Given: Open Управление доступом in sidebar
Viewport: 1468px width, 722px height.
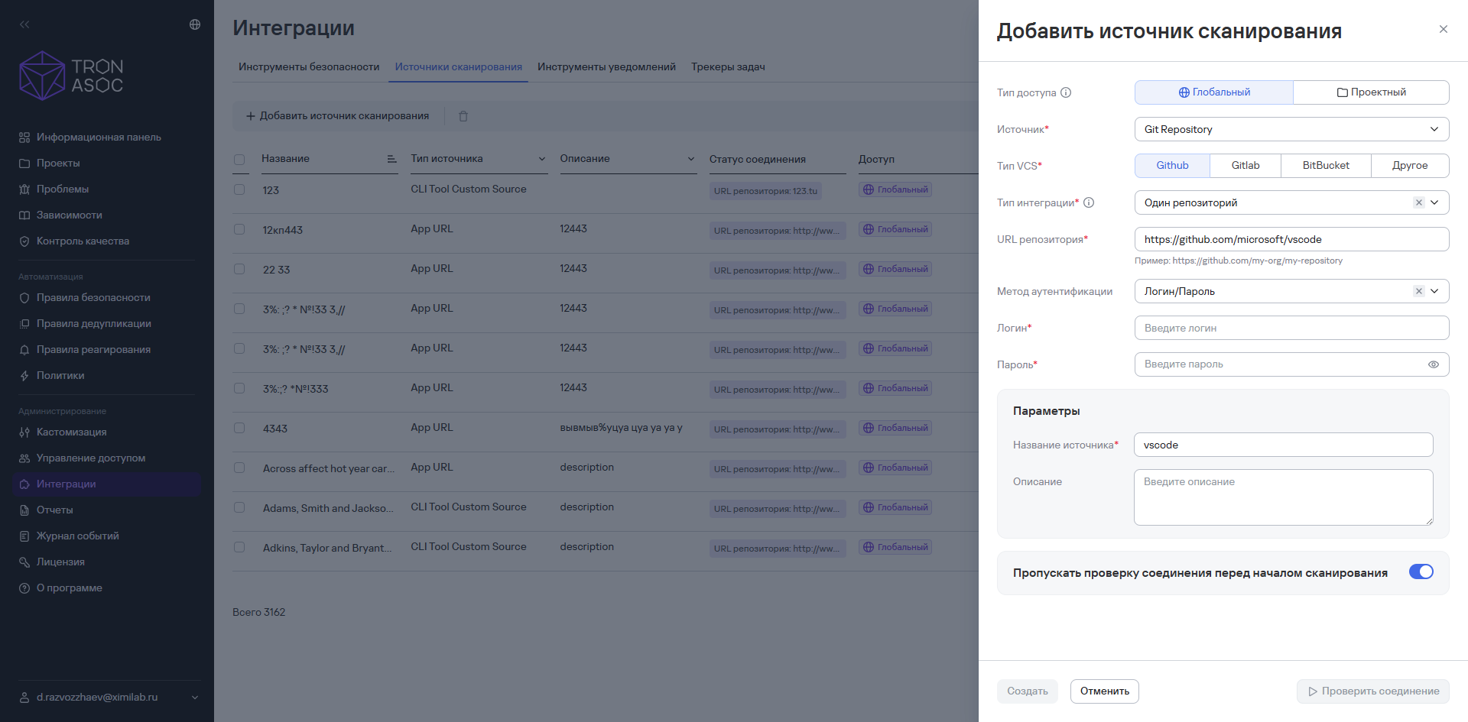Looking at the screenshot, I should tap(90, 458).
